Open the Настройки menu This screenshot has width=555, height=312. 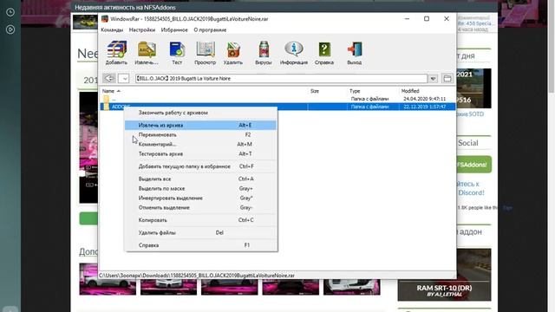pos(142,30)
